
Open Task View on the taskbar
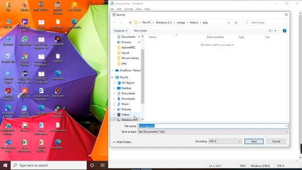click(102, 165)
